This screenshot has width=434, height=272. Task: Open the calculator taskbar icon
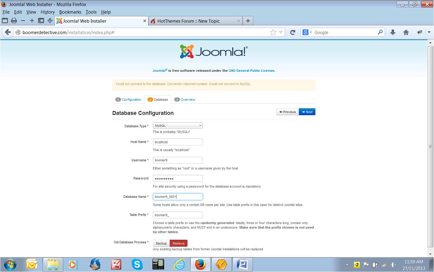pyautogui.click(x=158, y=265)
